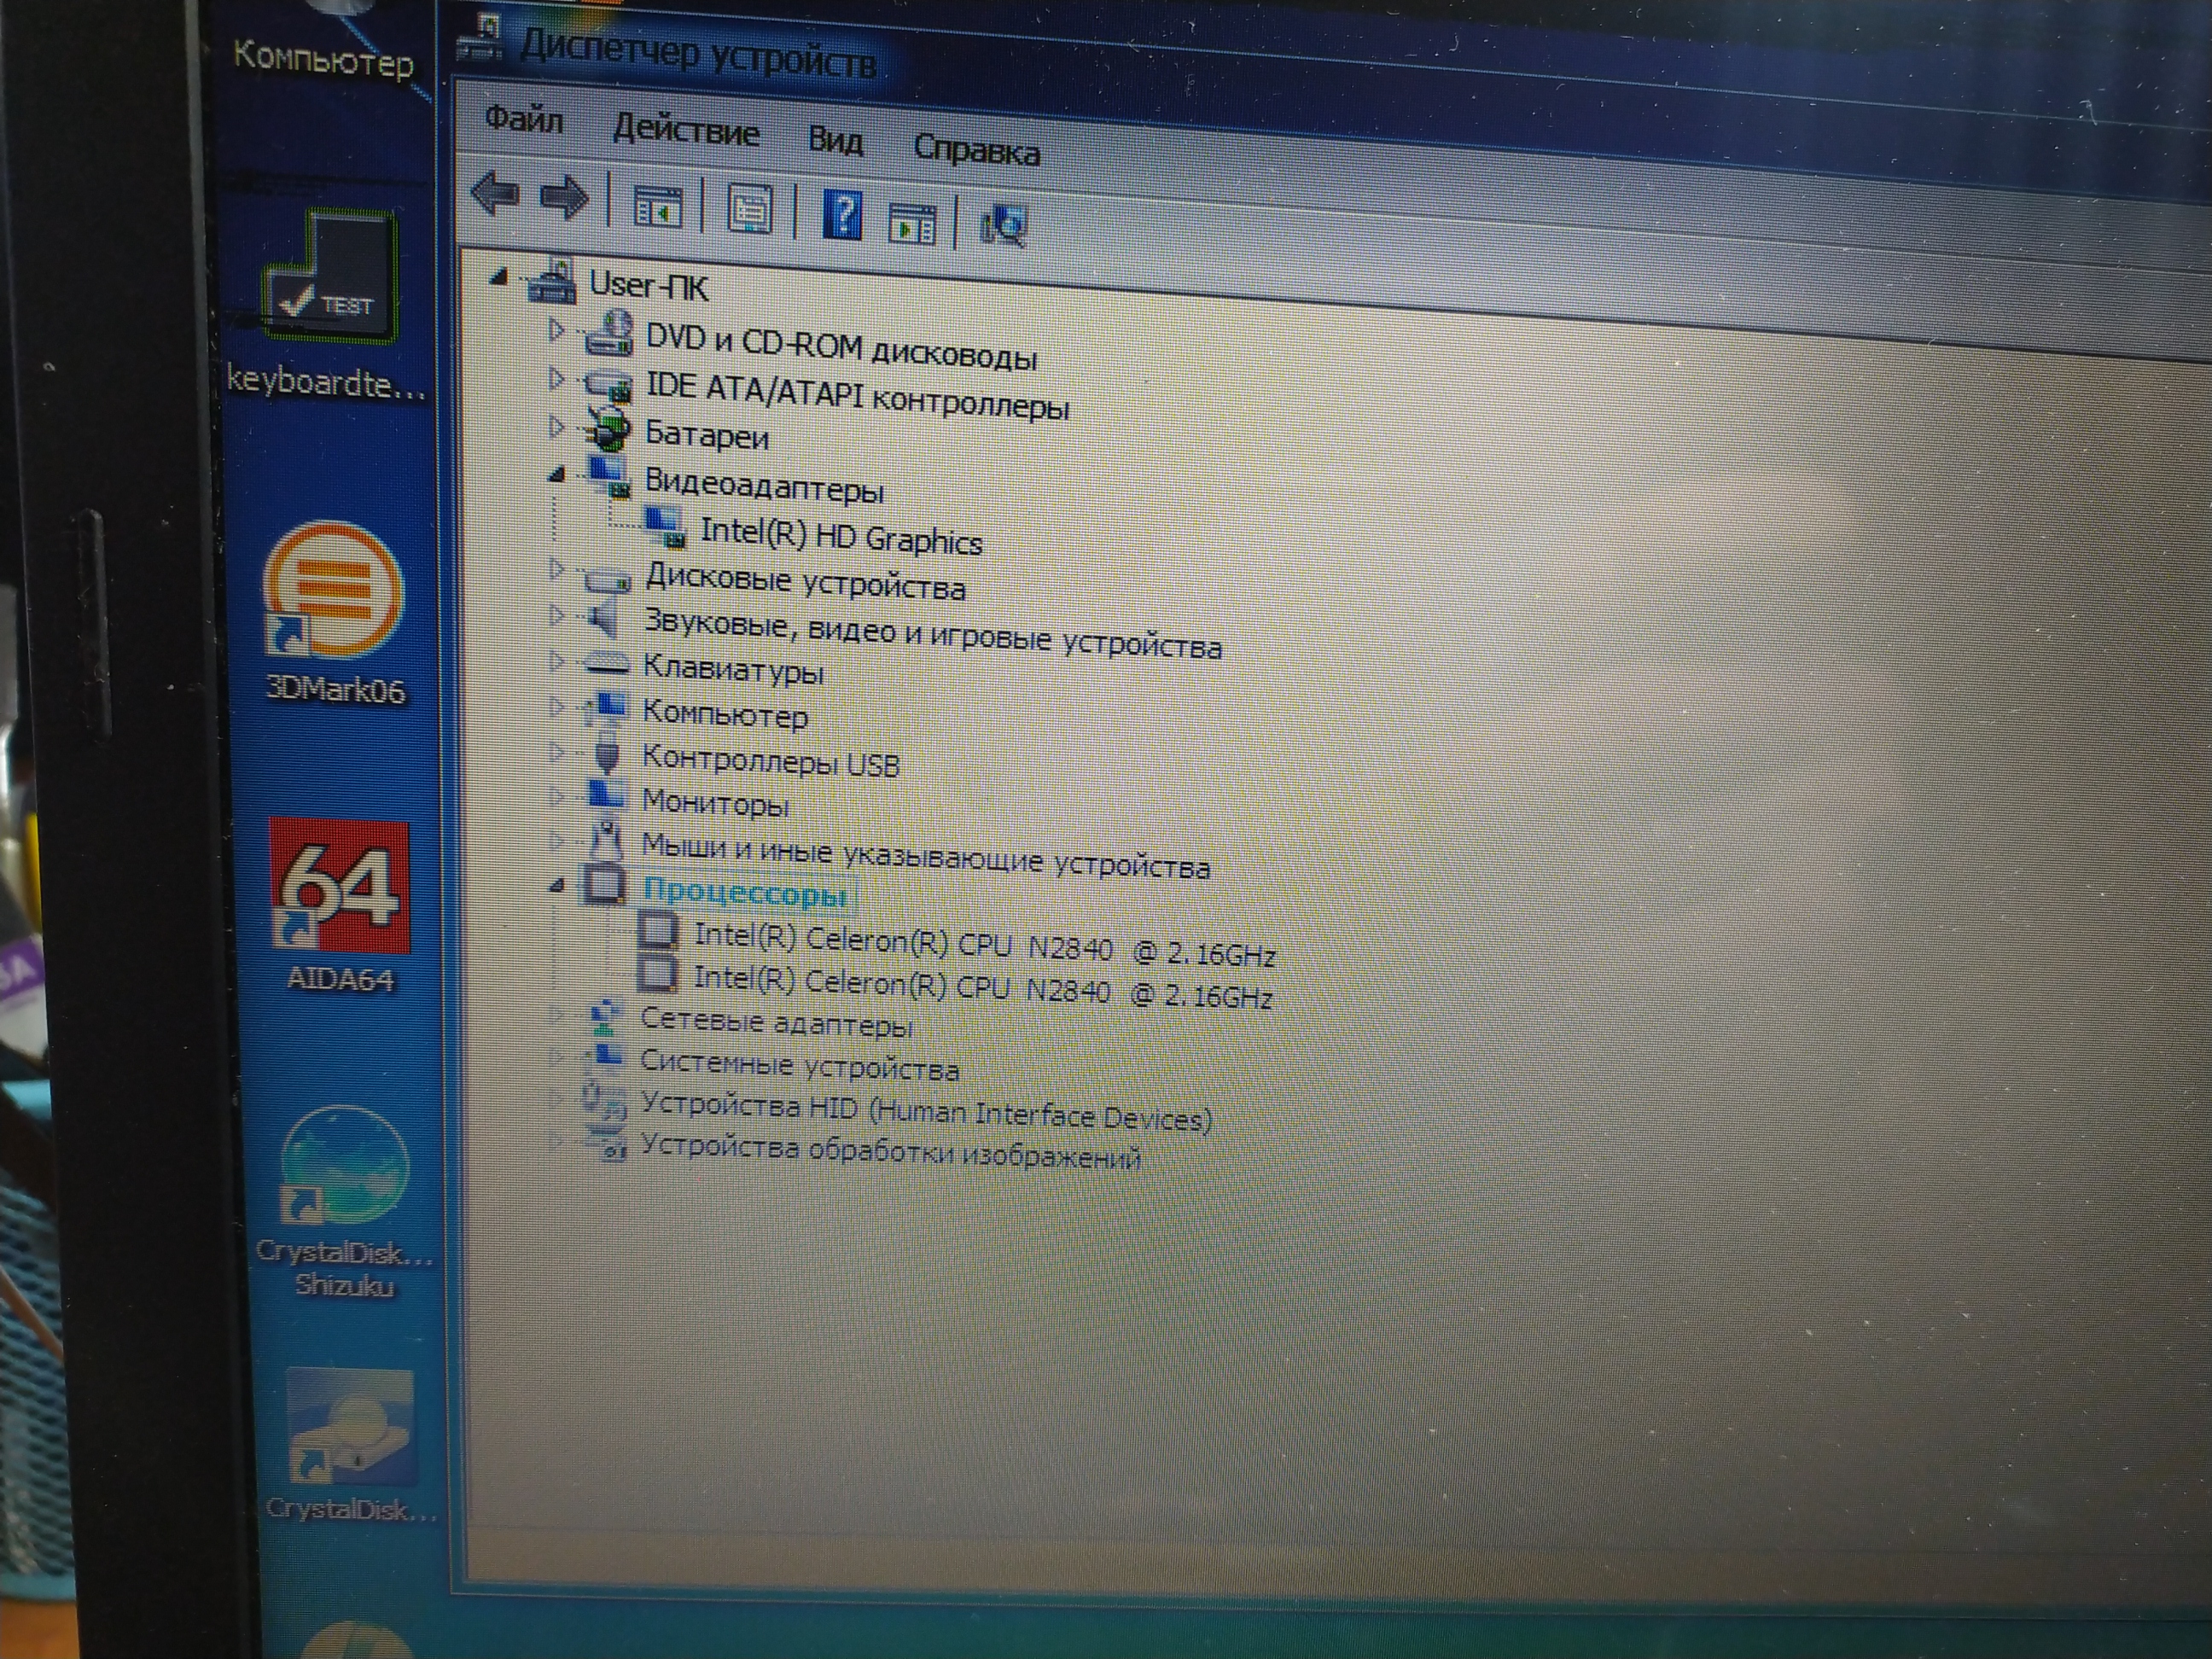The image size is (2212, 1659).
Task: Select the Батареи category
Action: (x=706, y=435)
